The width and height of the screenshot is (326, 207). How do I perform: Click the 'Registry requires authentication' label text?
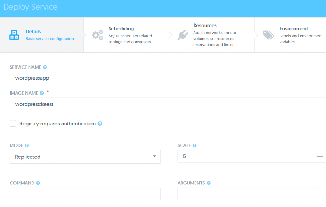click(x=57, y=124)
